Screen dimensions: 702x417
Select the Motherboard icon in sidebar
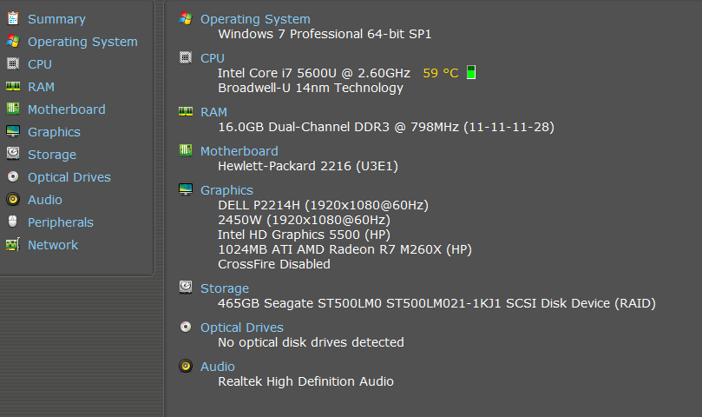(12, 109)
